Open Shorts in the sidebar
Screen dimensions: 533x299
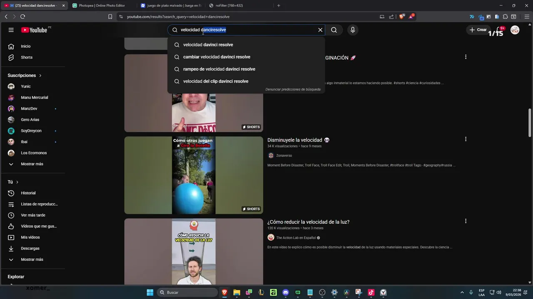(x=33, y=57)
